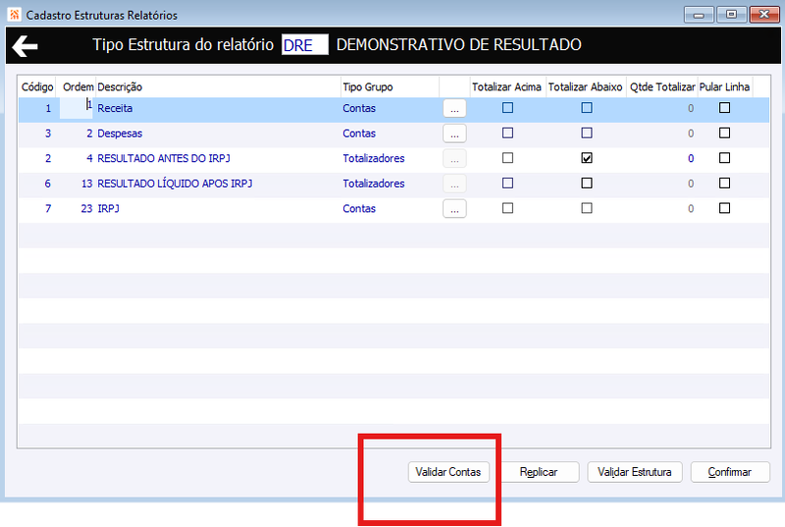
Task: Toggle Pular Linha for RESULTADO LÍQUIDO APOS IRPJ
Action: coord(724,183)
